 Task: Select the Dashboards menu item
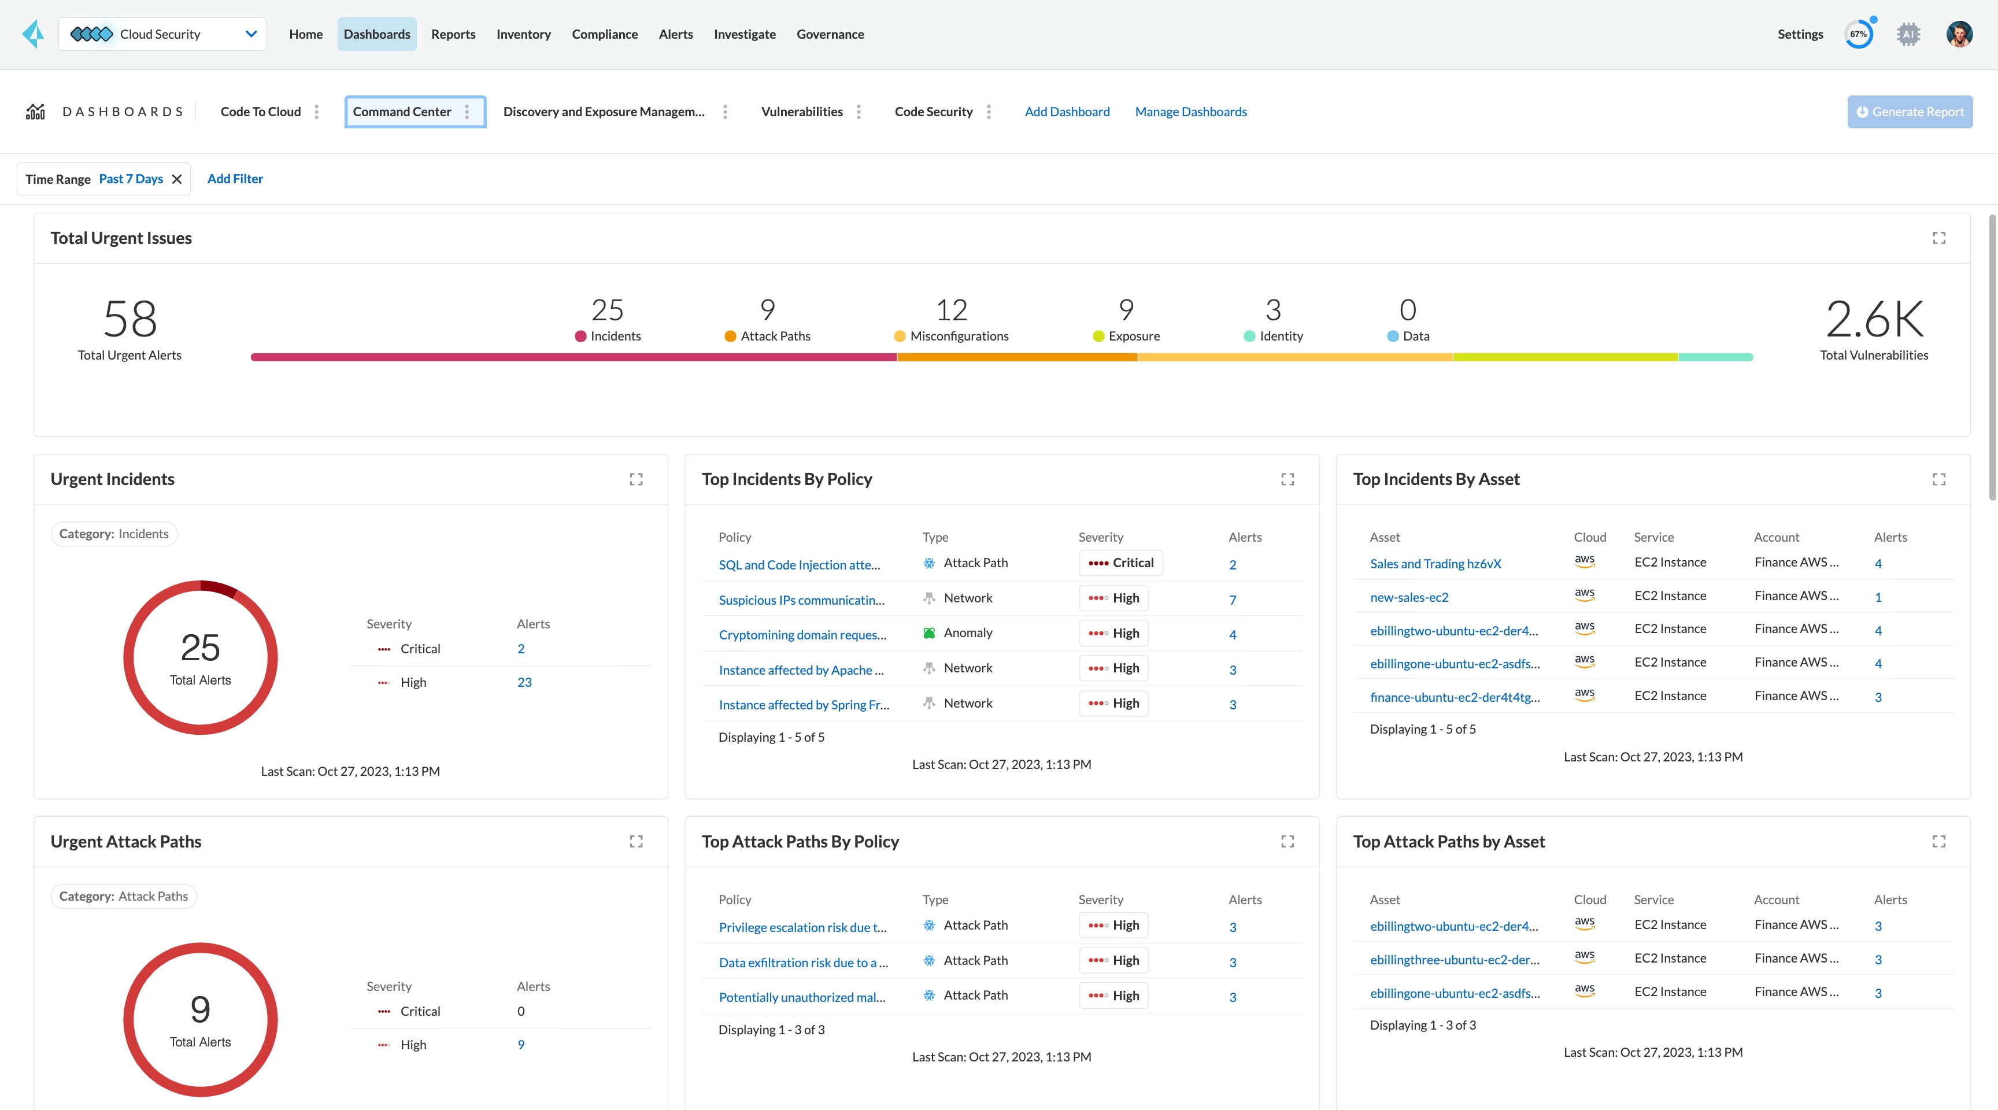click(x=376, y=34)
